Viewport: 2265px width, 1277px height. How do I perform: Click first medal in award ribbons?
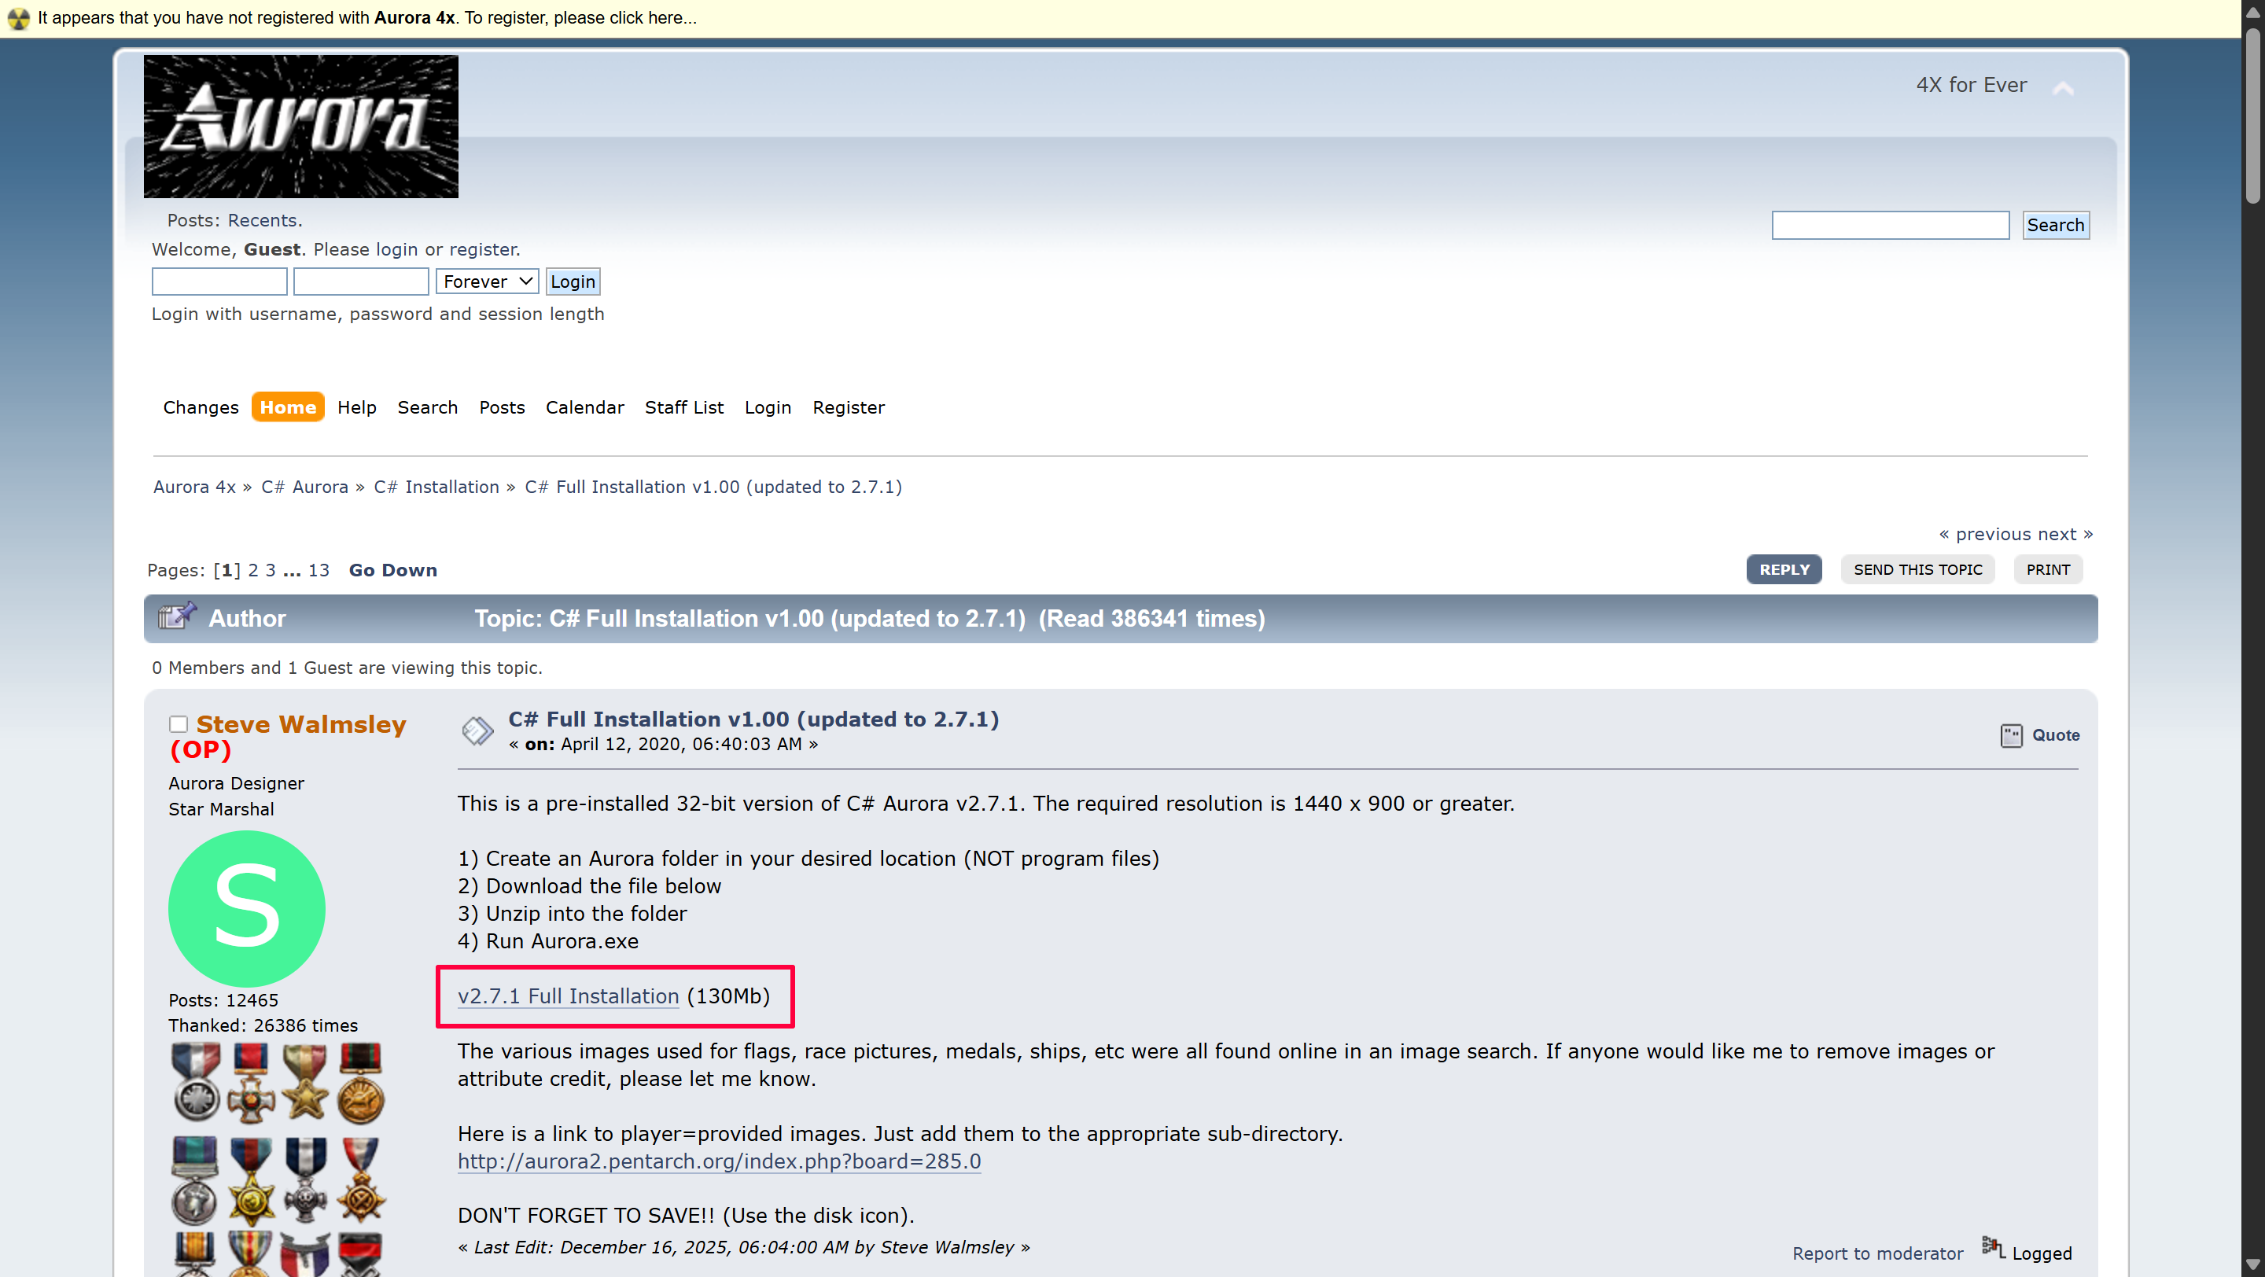coord(196,1081)
